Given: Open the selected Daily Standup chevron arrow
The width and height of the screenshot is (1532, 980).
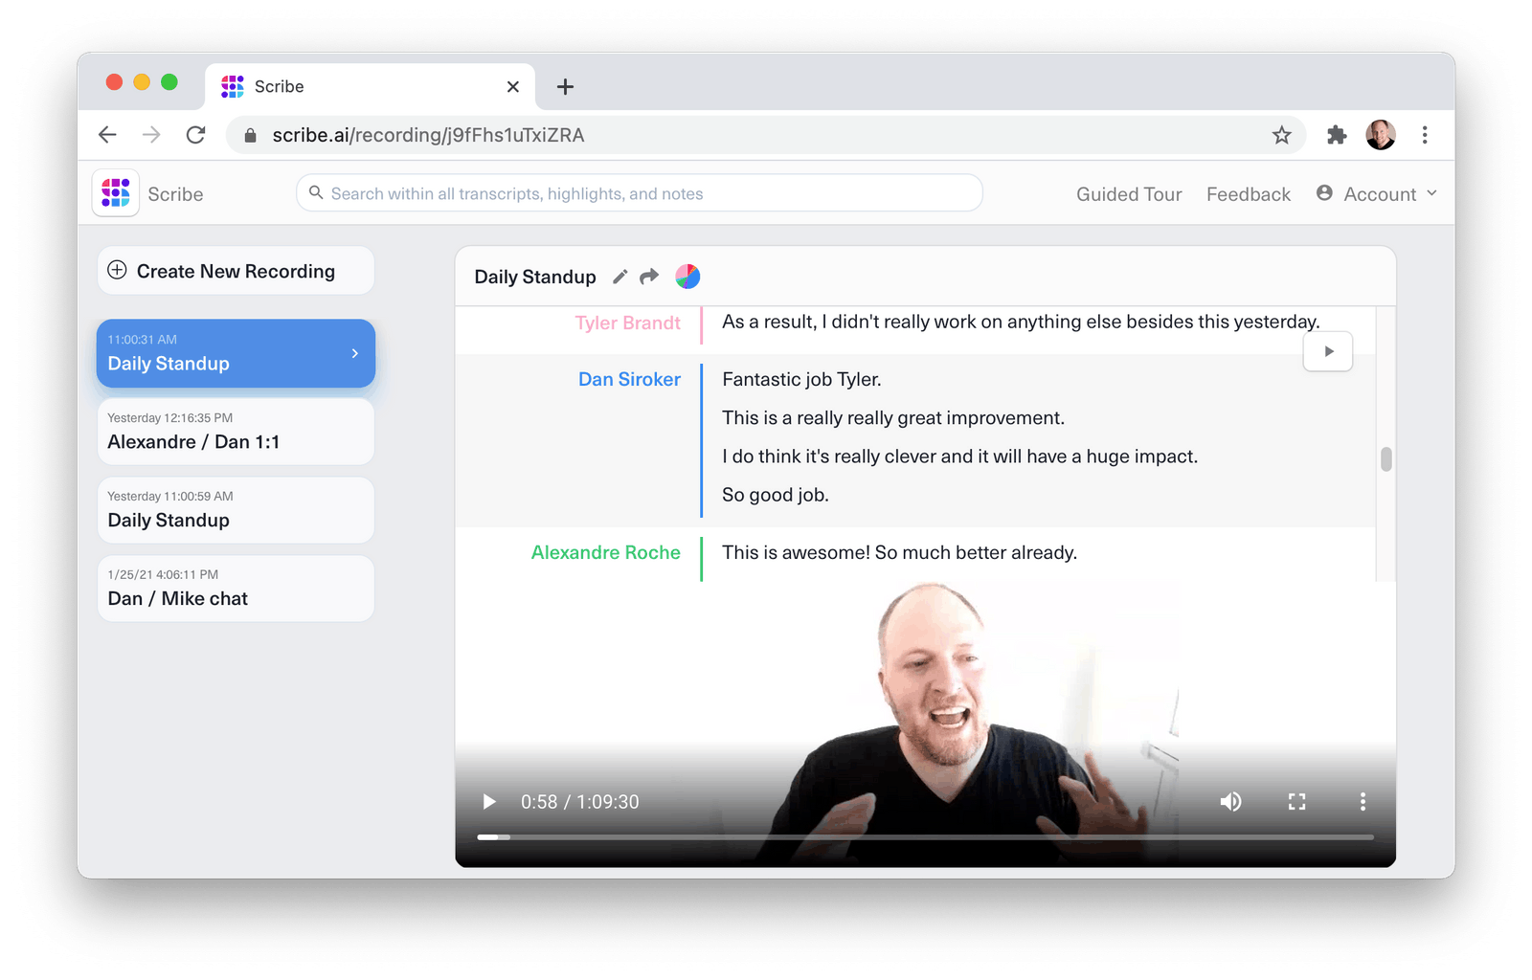Looking at the screenshot, I should [355, 353].
